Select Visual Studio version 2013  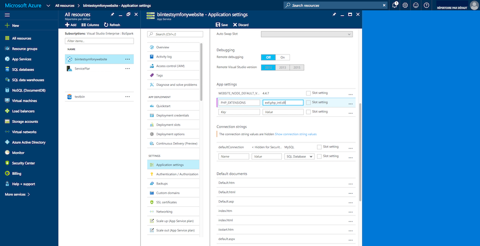click(282, 68)
